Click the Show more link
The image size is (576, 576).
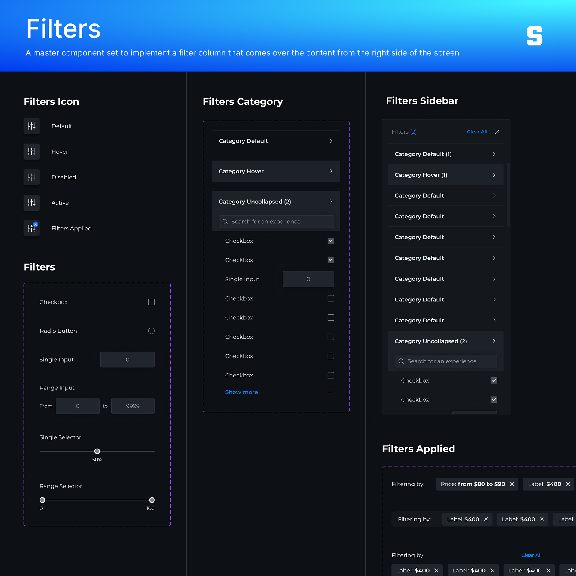241,392
